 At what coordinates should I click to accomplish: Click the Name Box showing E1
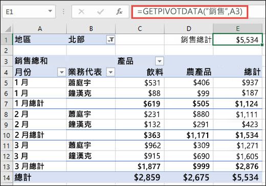(x=29, y=12)
